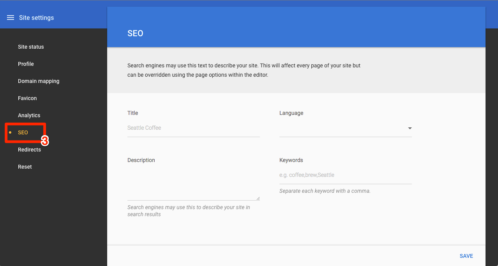
Task: Click the Keywords field label
Action: pyautogui.click(x=291, y=160)
